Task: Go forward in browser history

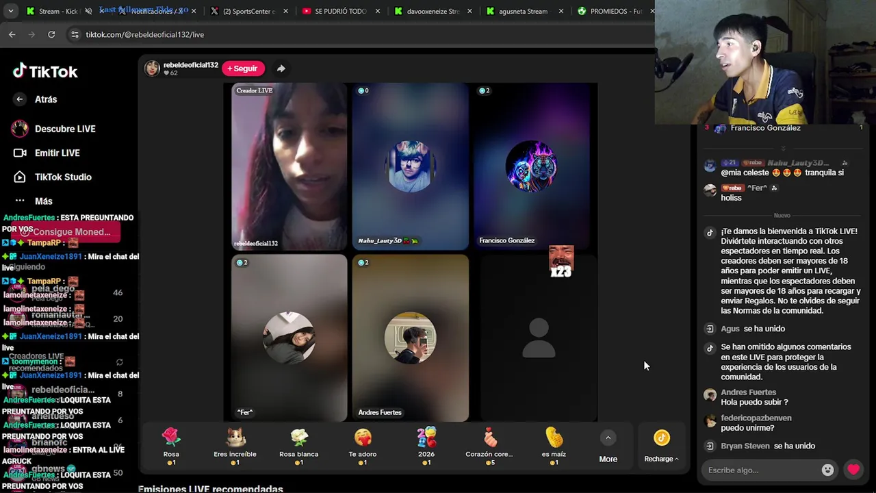Action: tap(31, 34)
